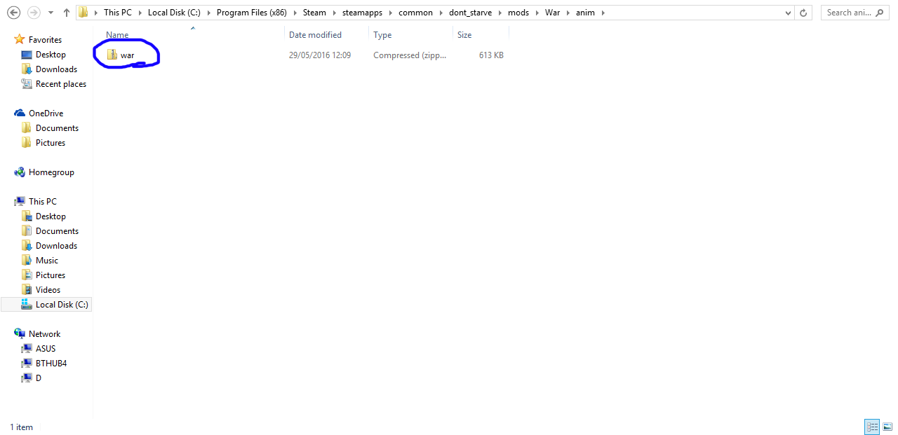
Task: Click the date '29/05/2016 12:09'
Action: point(320,55)
